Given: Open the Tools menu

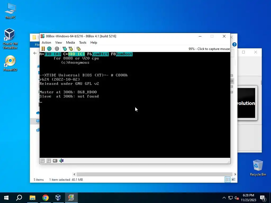Looking at the screenshot, I should [x=83, y=43].
